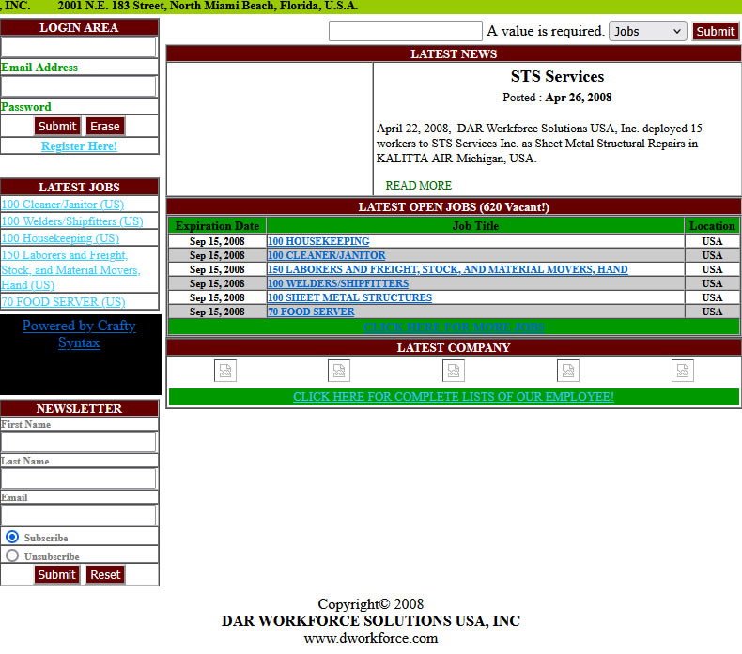The image size is (742, 654).
Task: Select the Subscribe radio button
Action: [12, 538]
